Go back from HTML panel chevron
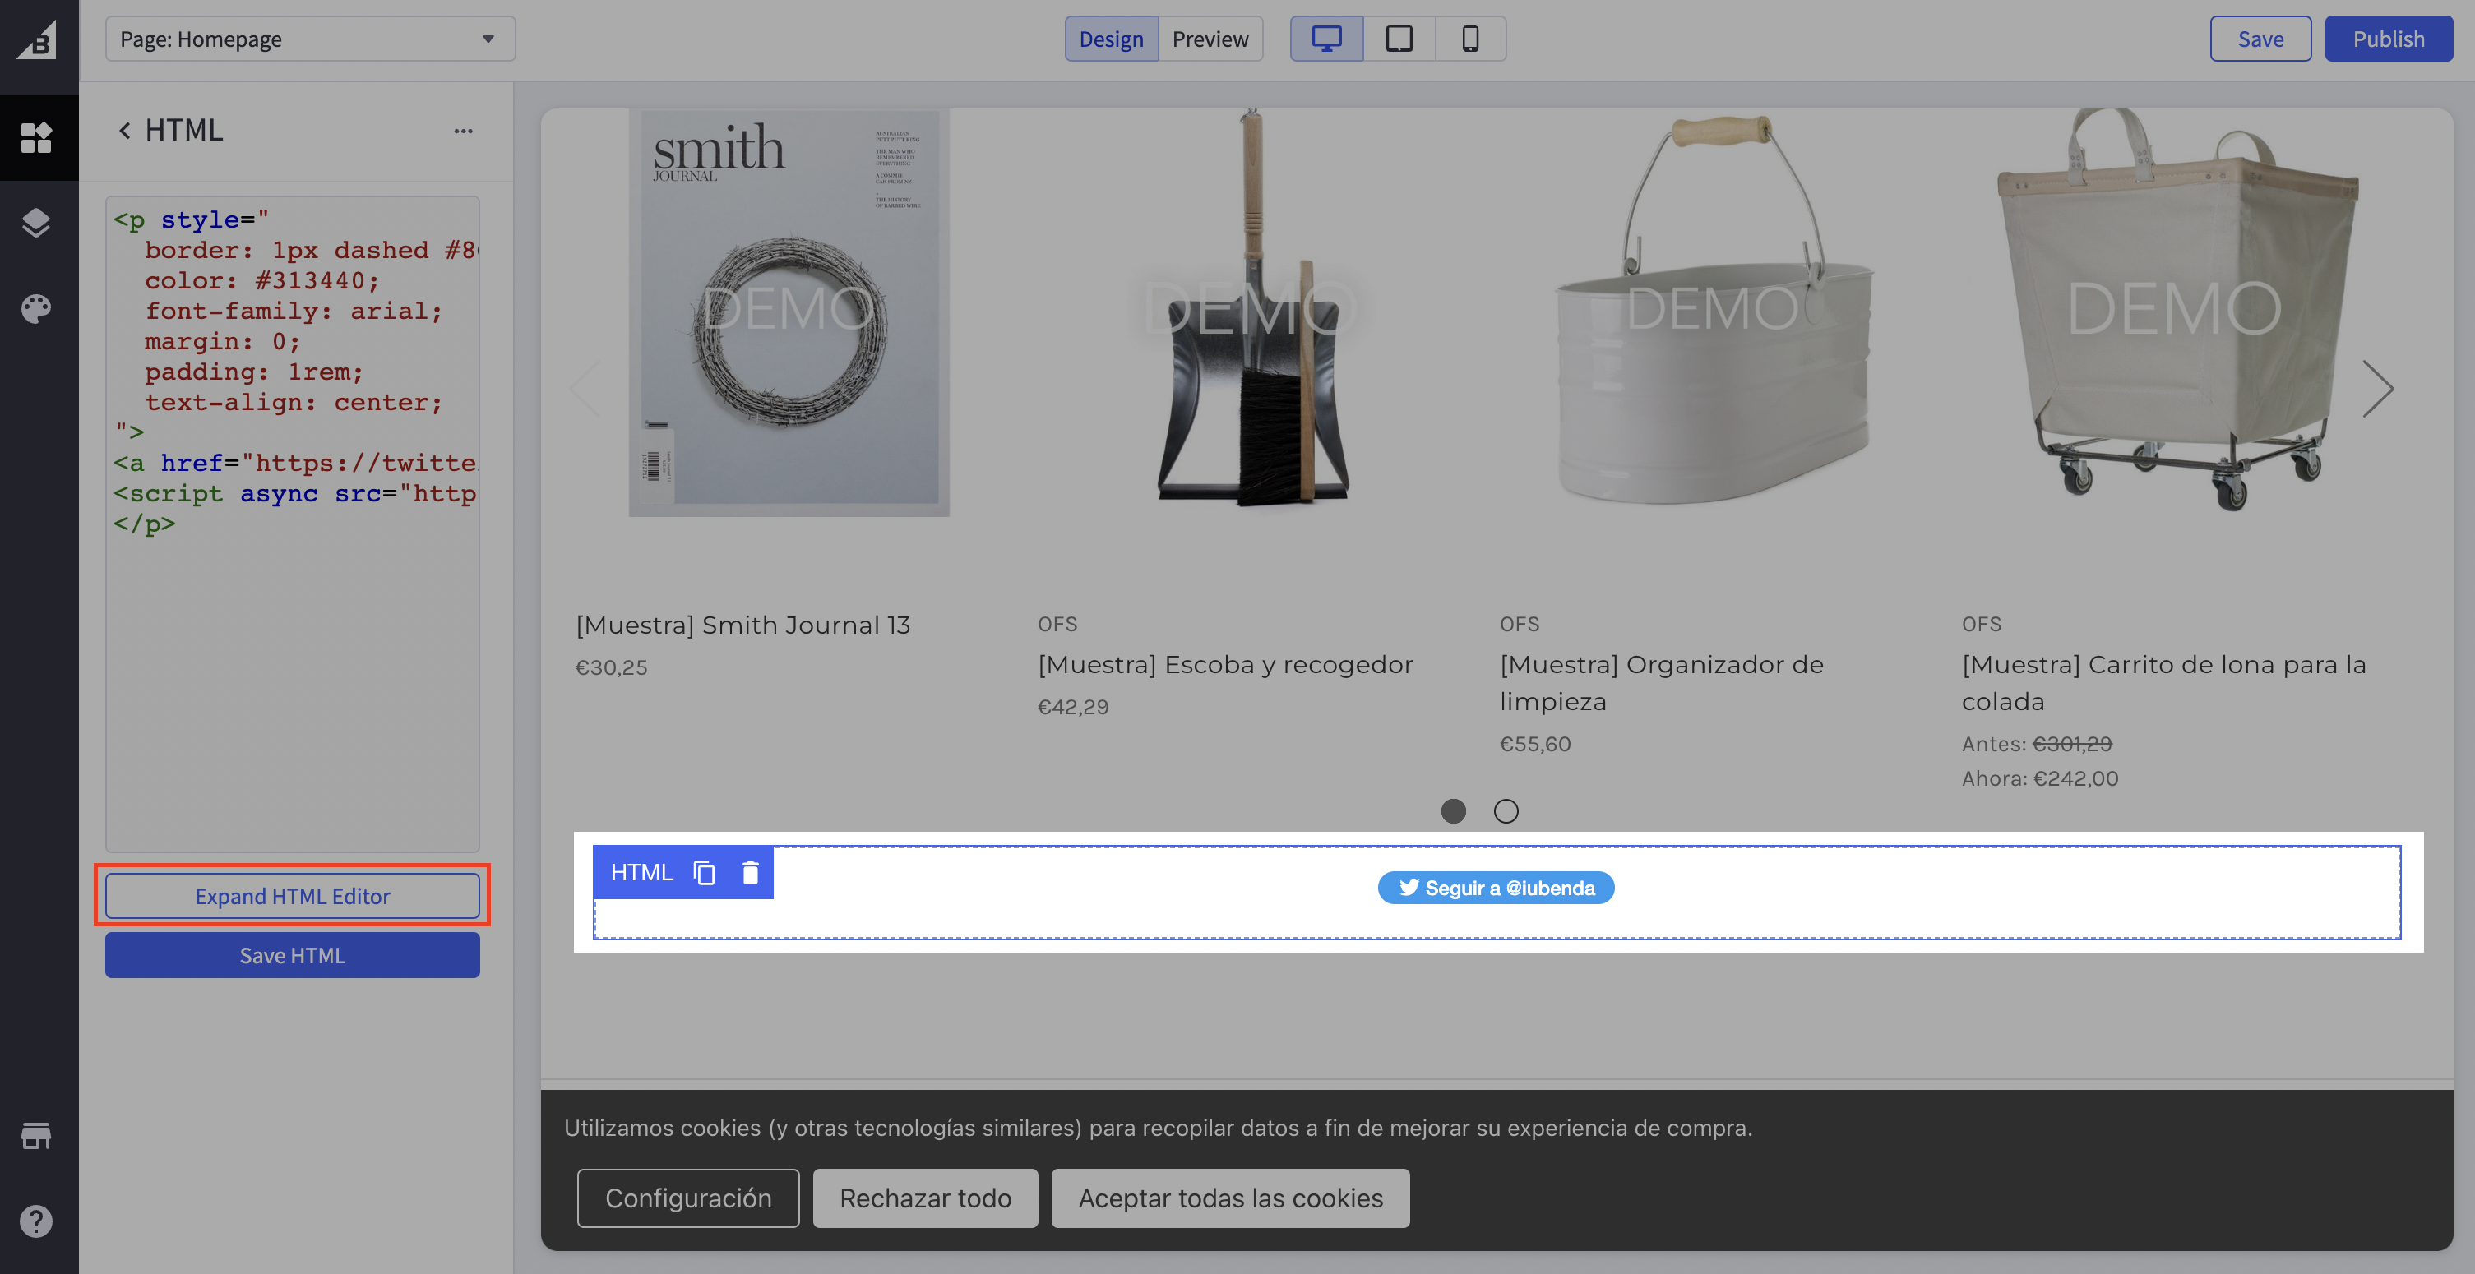 [x=125, y=131]
